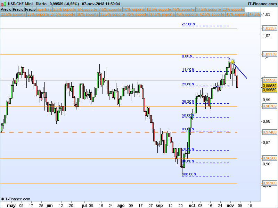Click the 'nov' month label on time axis
Image resolution: width=278 pixels, height=208 pixels.
[230, 206]
